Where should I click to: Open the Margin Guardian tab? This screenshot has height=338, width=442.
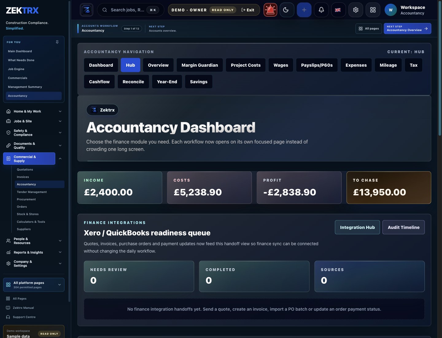(200, 65)
